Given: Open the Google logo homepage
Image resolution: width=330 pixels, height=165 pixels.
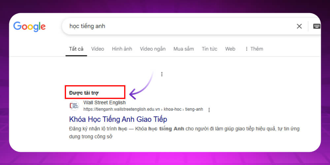Looking at the screenshot, I should pos(29,26).
